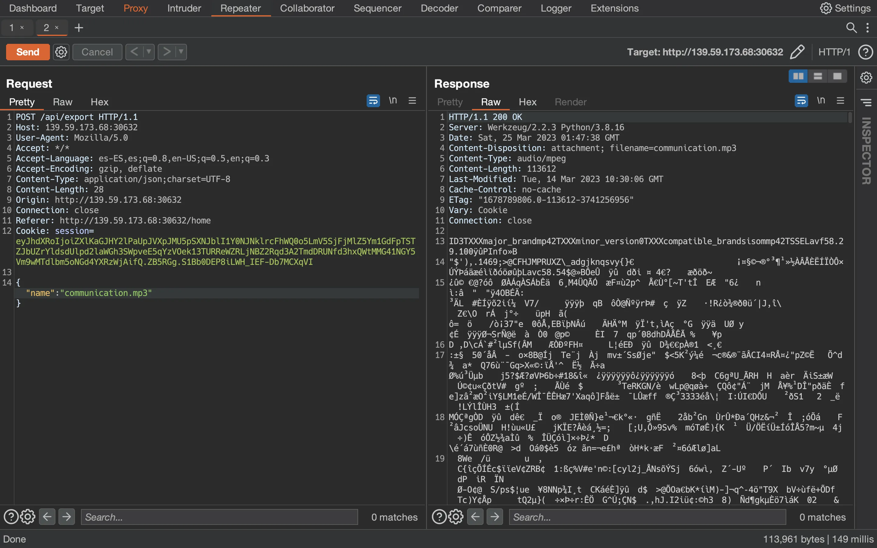The width and height of the screenshot is (877, 548).
Task: Open Request search settings gear
Action: coord(27,517)
